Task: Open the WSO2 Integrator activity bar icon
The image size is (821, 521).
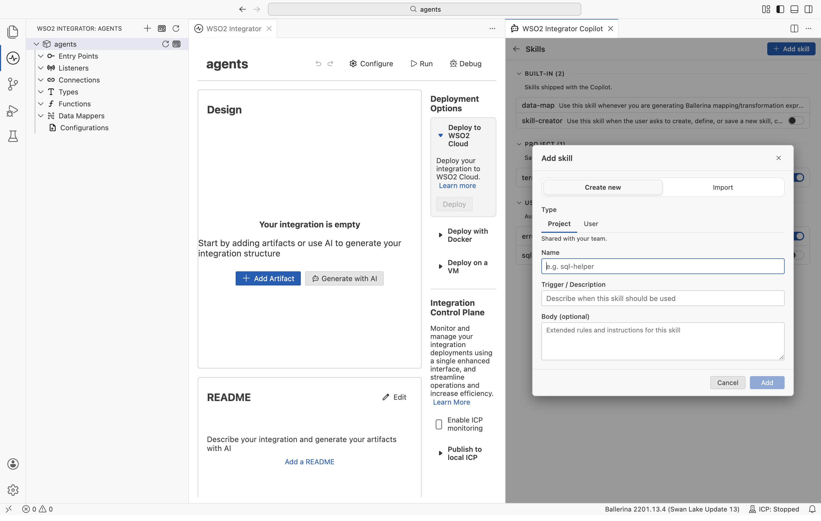Action: pos(12,58)
